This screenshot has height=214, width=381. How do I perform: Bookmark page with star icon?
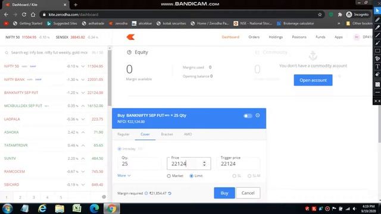320,14
